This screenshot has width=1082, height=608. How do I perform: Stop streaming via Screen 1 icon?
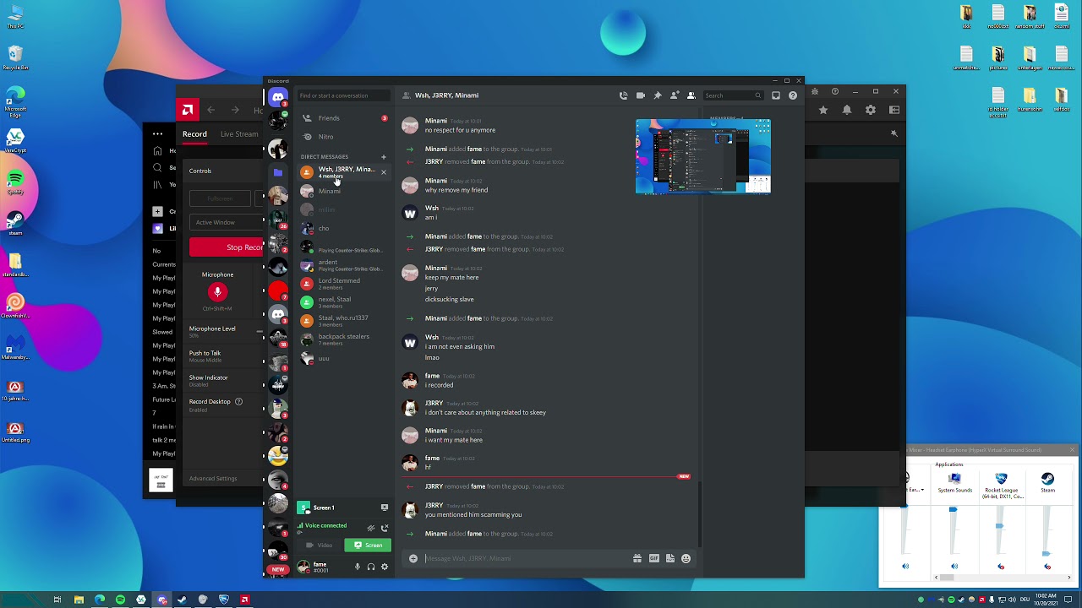pyautogui.click(x=385, y=508)
